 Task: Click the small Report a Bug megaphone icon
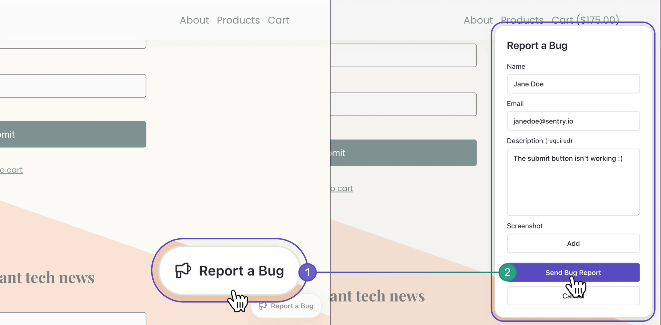(x=263, y=306)
